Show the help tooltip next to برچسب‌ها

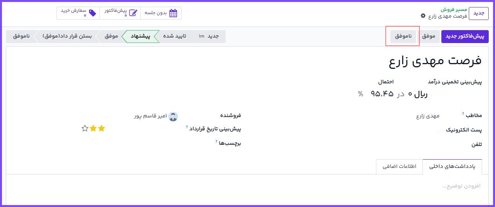pyautogui.click(x=216, y=141)
